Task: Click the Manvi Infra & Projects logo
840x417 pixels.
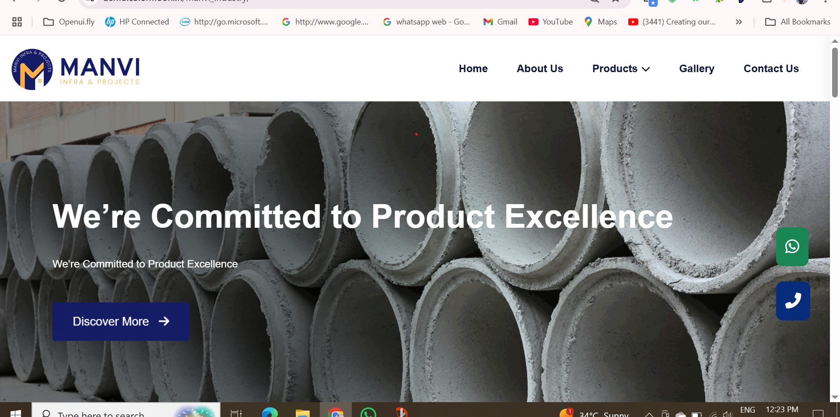Action: pyautogui.click(x=76, y=69)
